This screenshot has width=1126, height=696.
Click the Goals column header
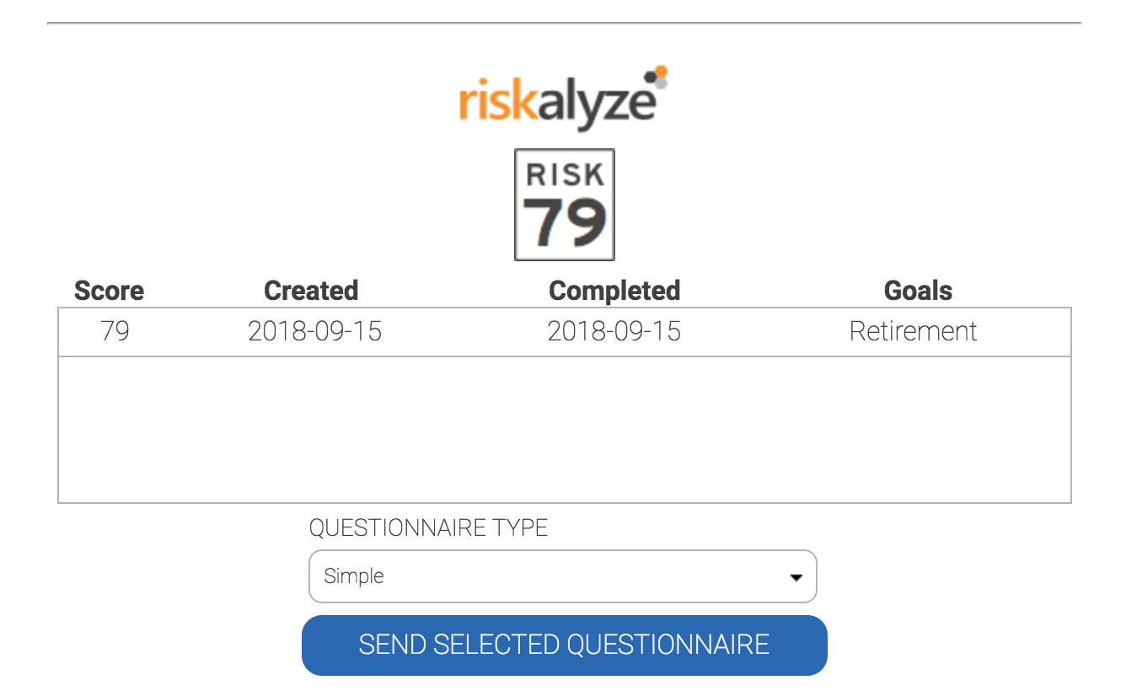[918, 291]
